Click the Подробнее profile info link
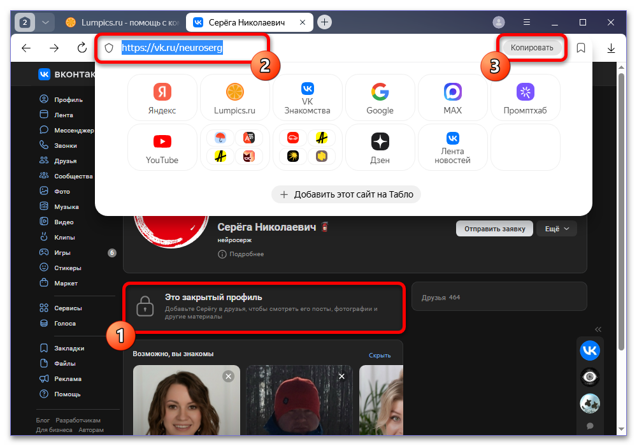This screenshot has height=446, width=637. click(x=241, y=254)
